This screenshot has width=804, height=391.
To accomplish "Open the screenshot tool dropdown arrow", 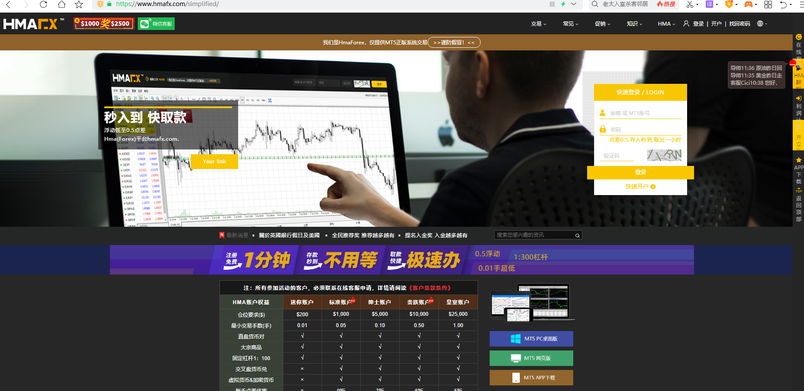I will [697, 5].
